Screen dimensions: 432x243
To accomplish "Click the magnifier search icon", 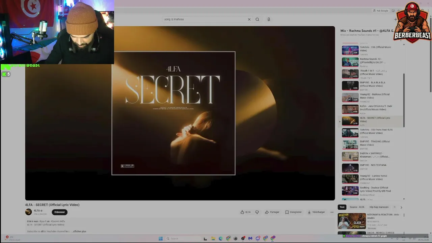I will click(257, 19).
